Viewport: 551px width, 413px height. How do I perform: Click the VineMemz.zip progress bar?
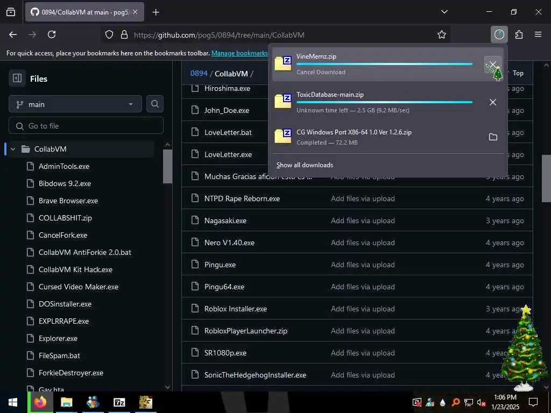tap(384, 64)
